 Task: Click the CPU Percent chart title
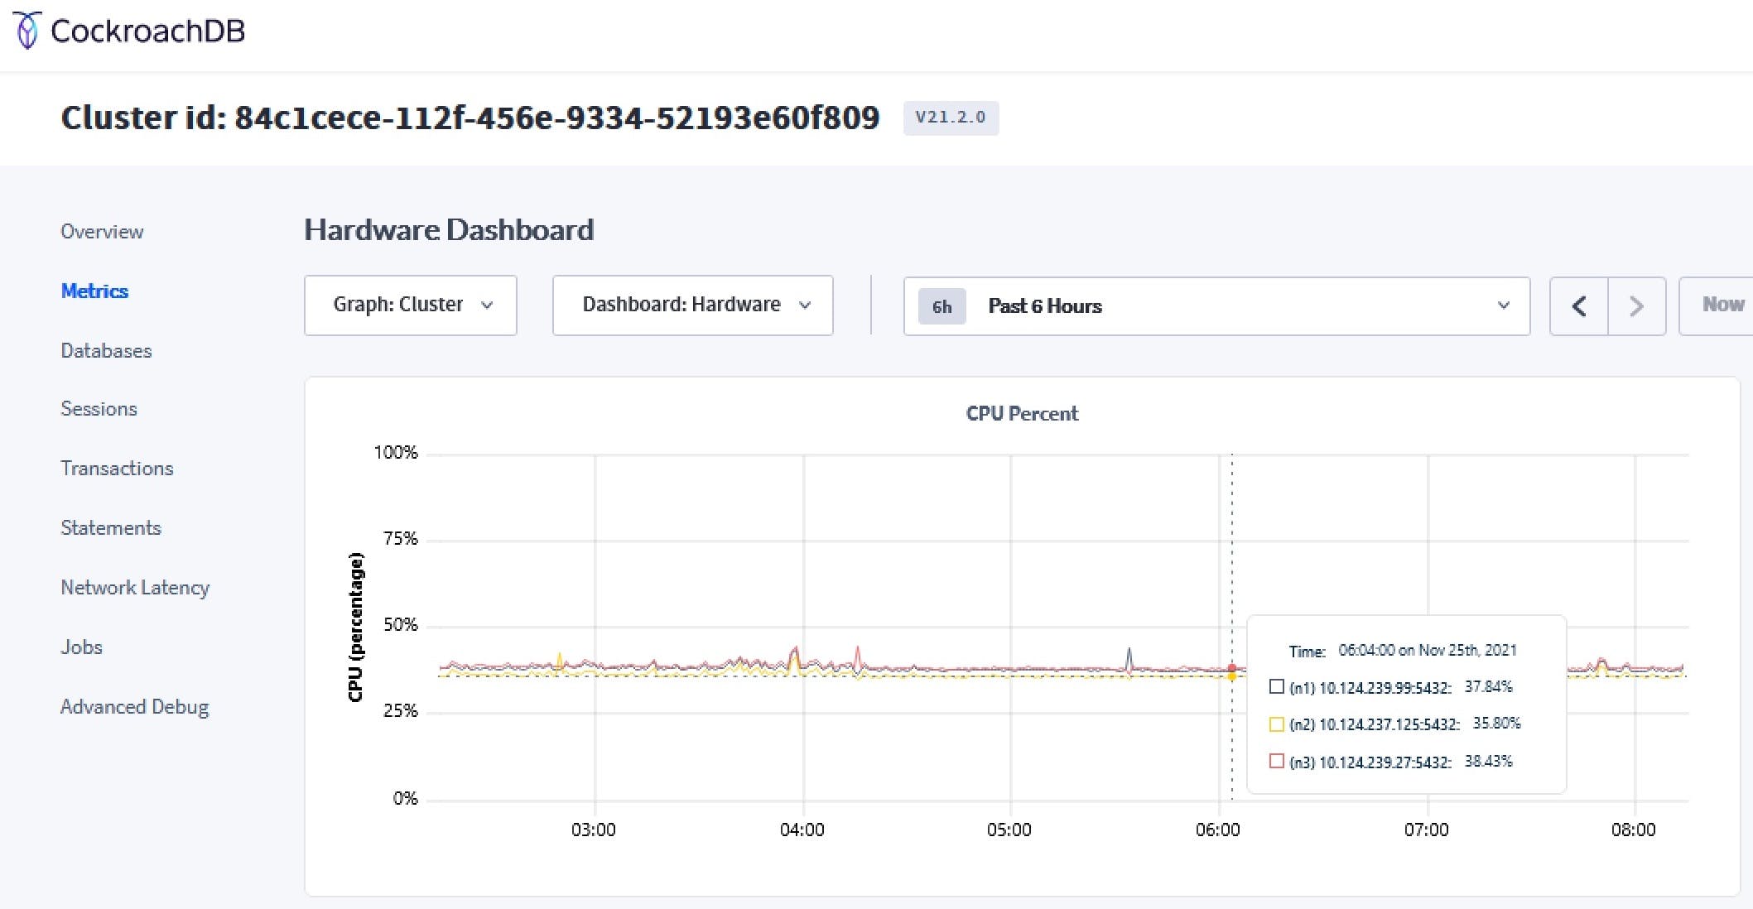1022,414
